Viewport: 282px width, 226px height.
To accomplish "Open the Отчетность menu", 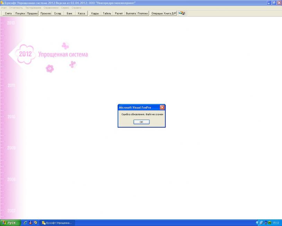I will click(16, 8).
